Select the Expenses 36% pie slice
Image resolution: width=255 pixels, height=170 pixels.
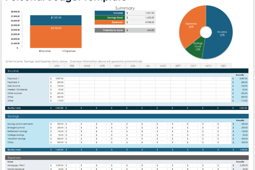191,25
